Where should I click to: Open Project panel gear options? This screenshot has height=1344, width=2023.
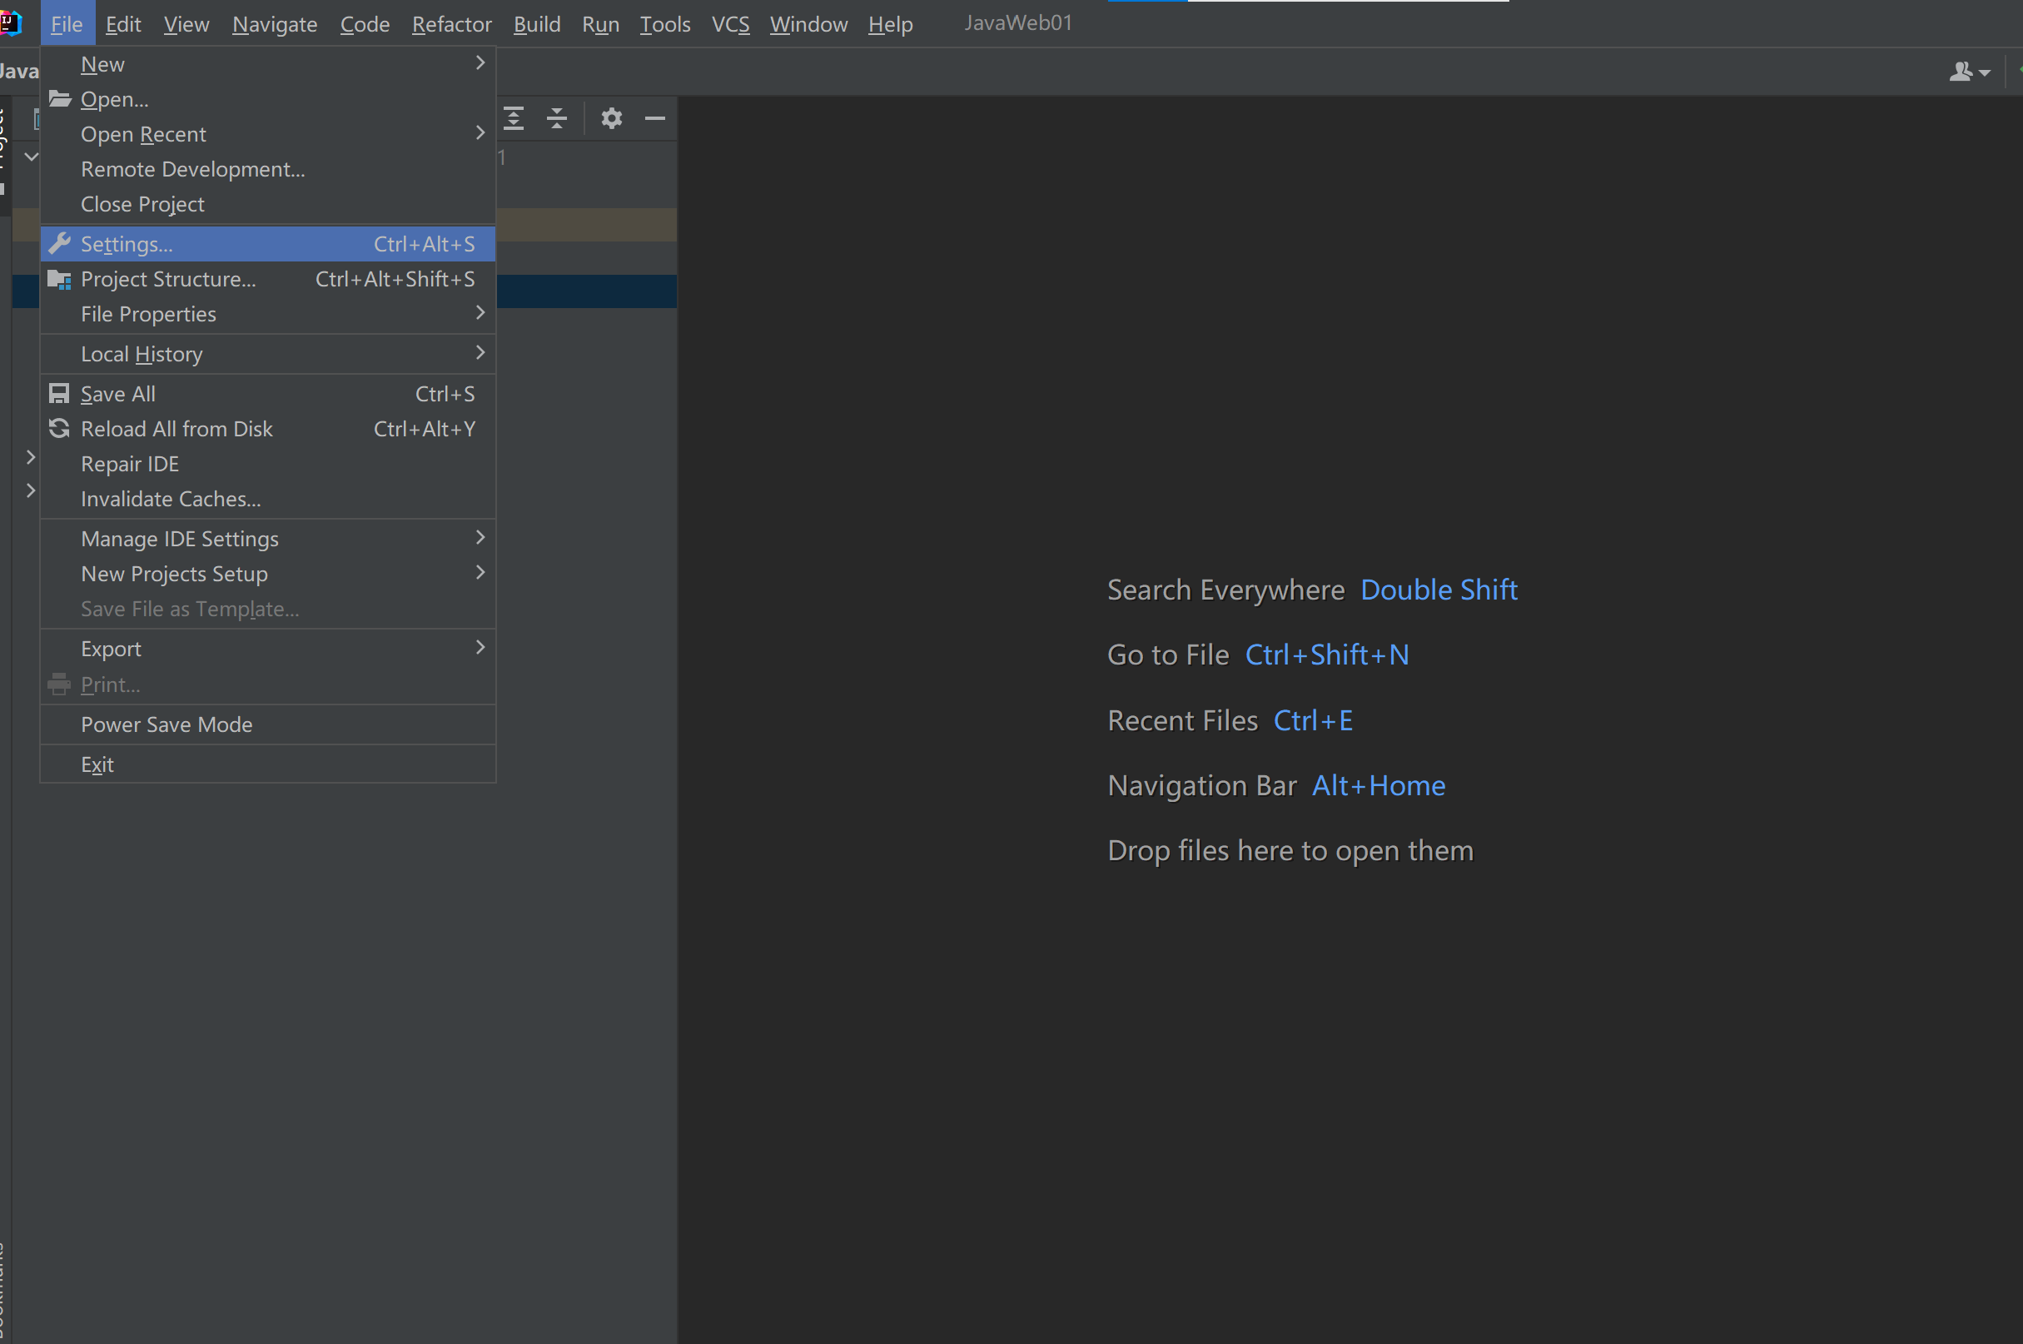click(611, 118)
